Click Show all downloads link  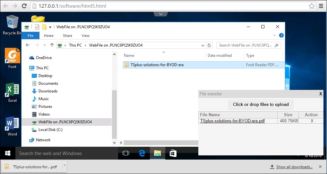(294, 167)
